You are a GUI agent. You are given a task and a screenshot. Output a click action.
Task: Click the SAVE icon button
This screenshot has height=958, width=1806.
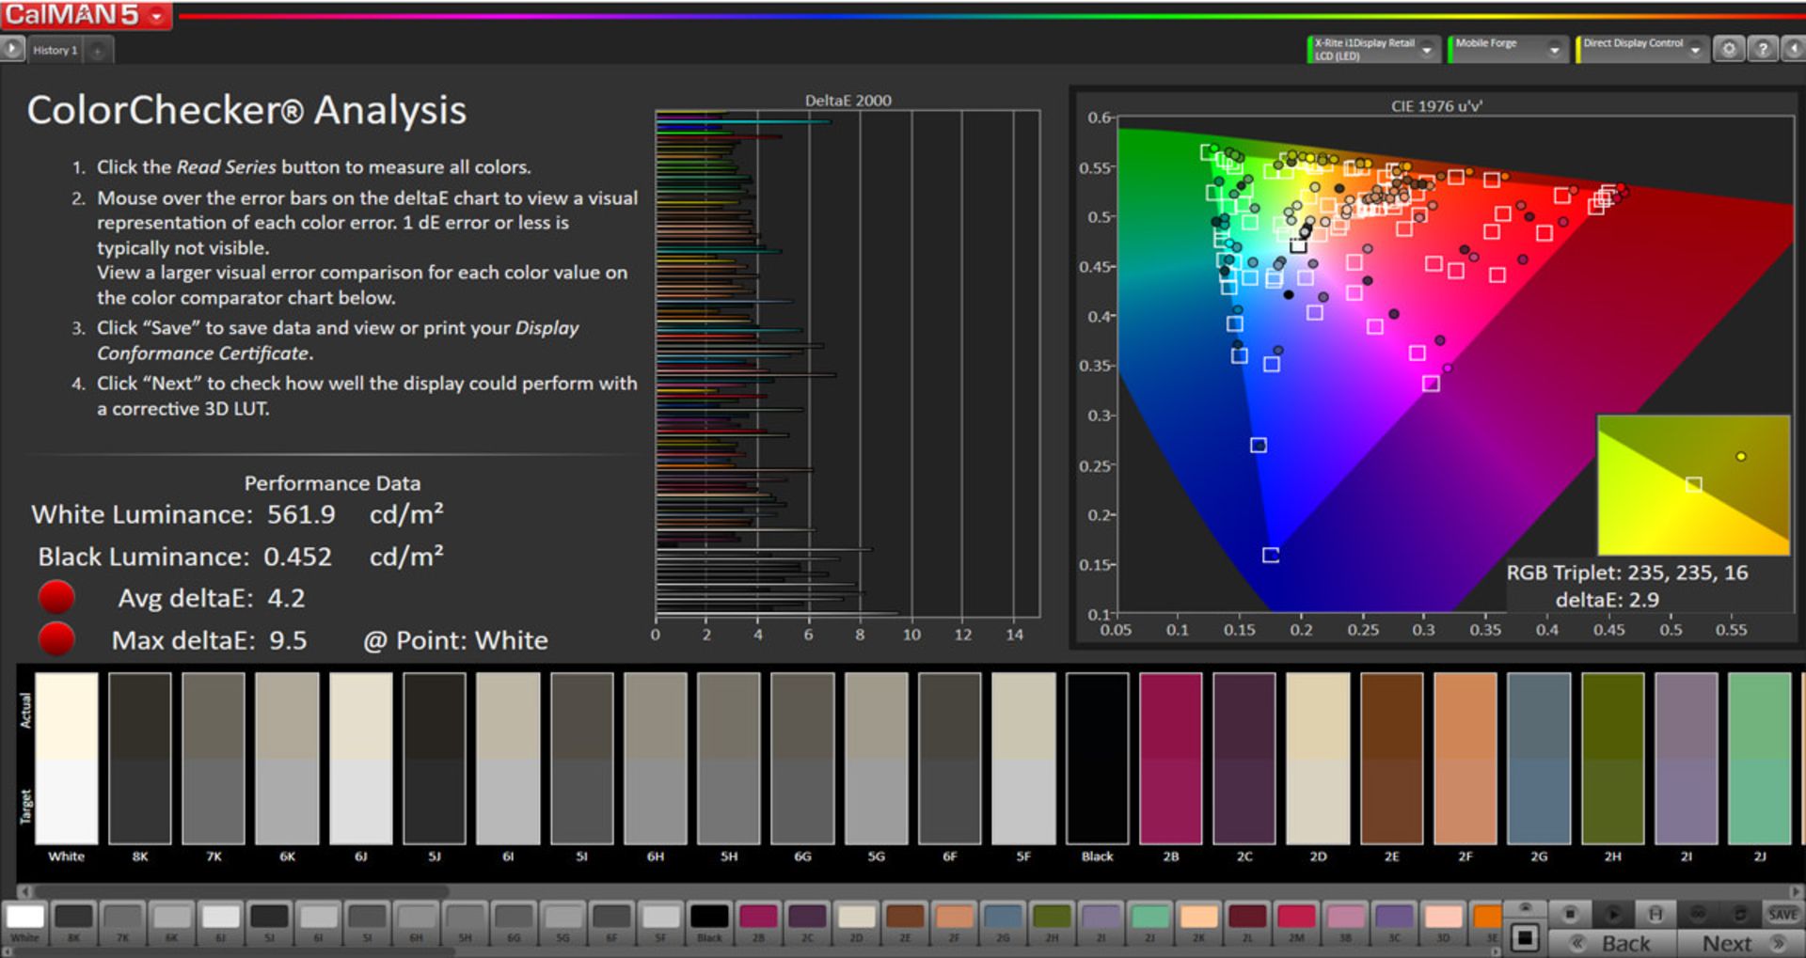1782,914
